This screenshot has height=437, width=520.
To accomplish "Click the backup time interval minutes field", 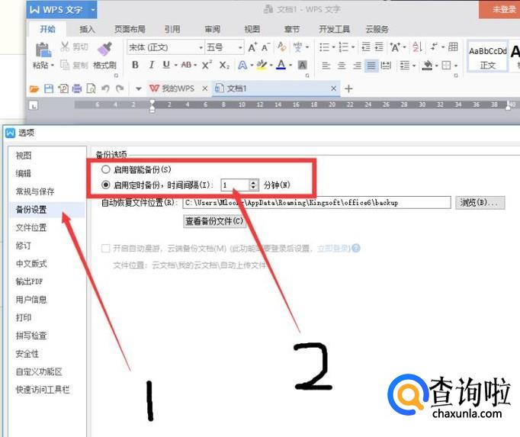I will tap(234, 185).
